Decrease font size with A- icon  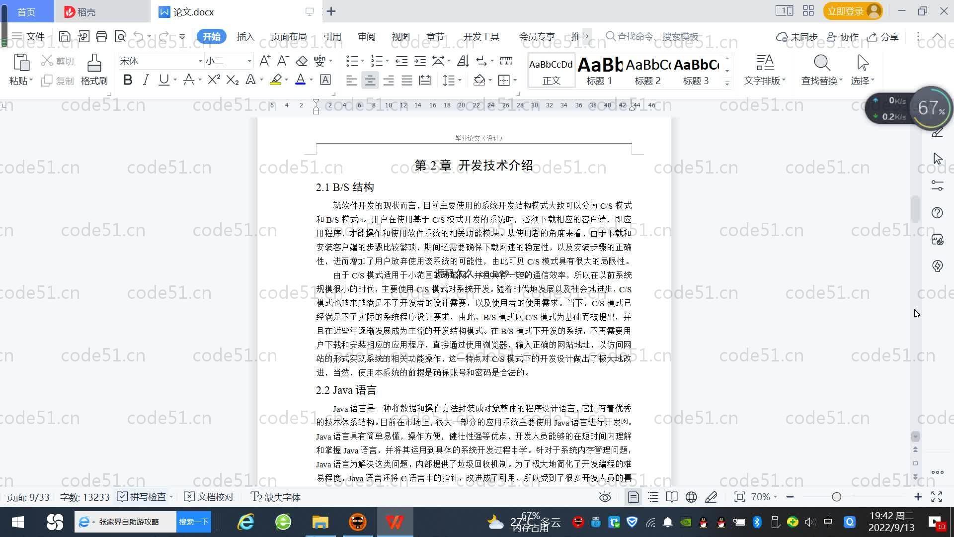[x=283, y=61]
